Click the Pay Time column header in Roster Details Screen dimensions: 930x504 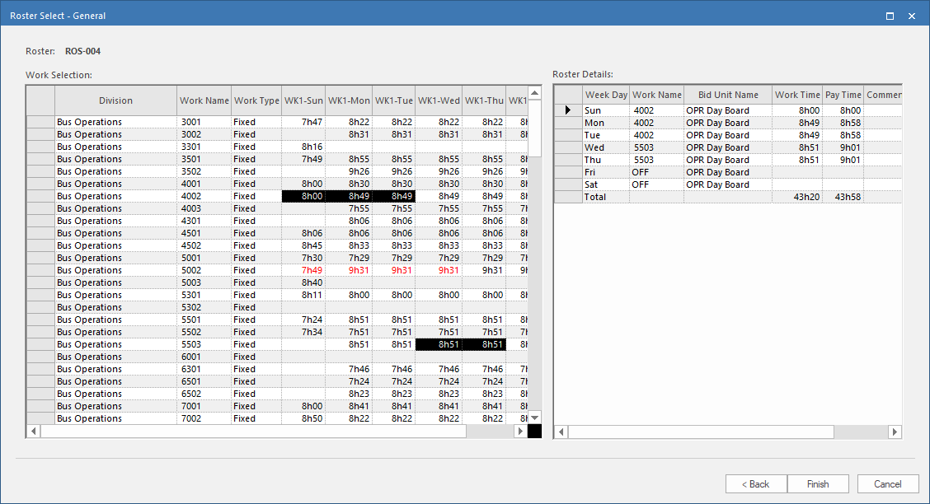click(843, 94)
